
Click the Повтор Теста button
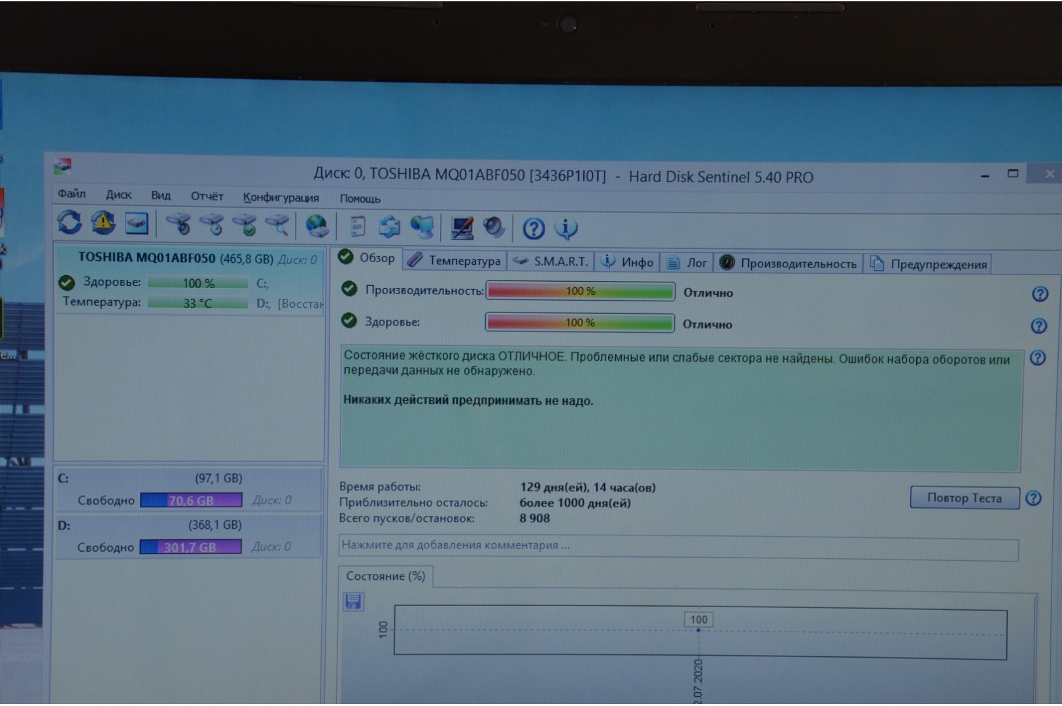click(964, 498)
